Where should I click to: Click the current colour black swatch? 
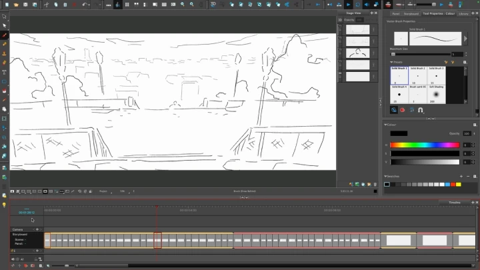[x=399, y=133]
